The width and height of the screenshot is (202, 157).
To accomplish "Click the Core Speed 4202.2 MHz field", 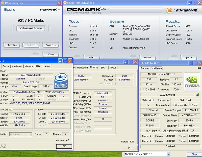I will click(19, 114).
